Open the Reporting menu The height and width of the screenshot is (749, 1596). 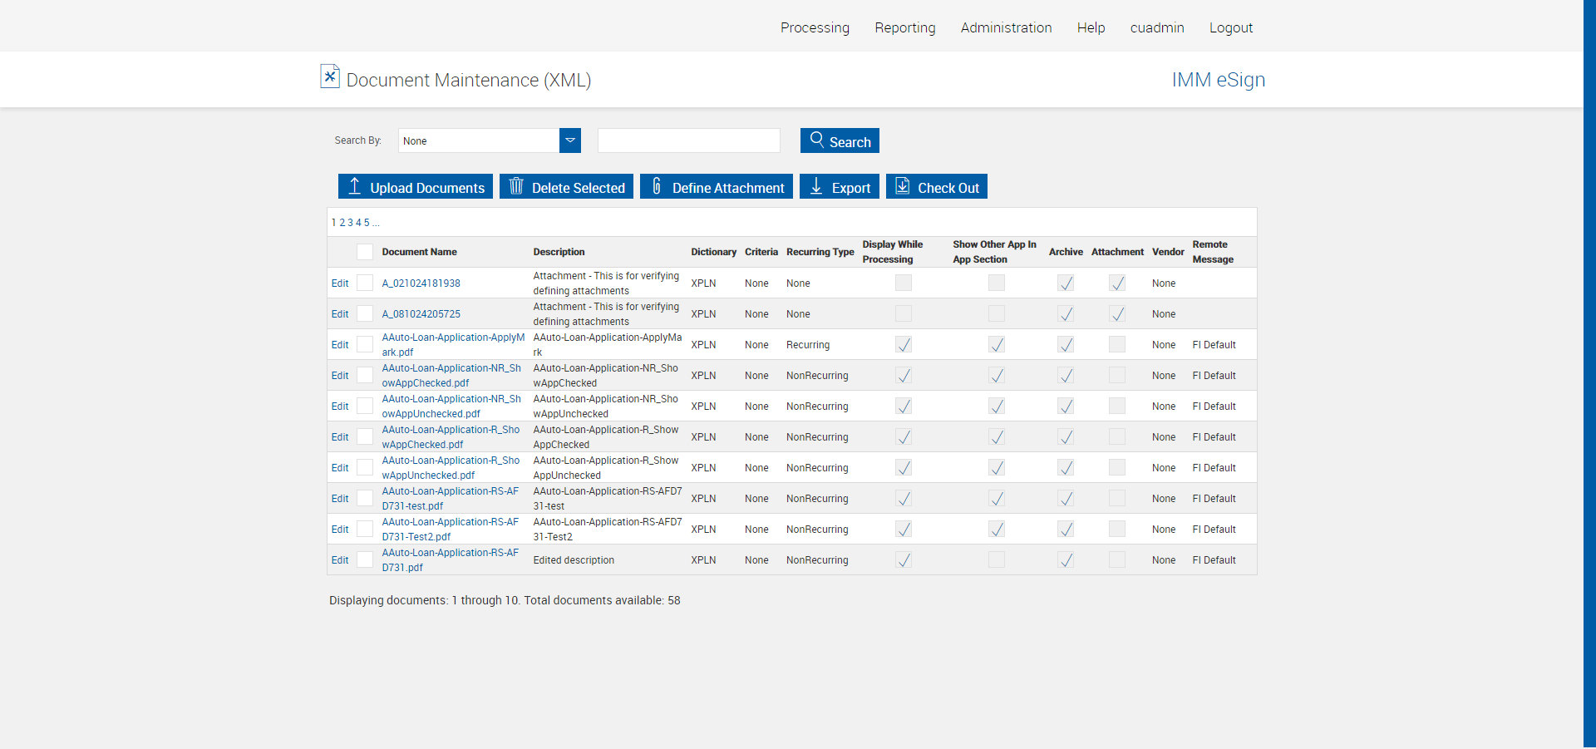point(904,27)
